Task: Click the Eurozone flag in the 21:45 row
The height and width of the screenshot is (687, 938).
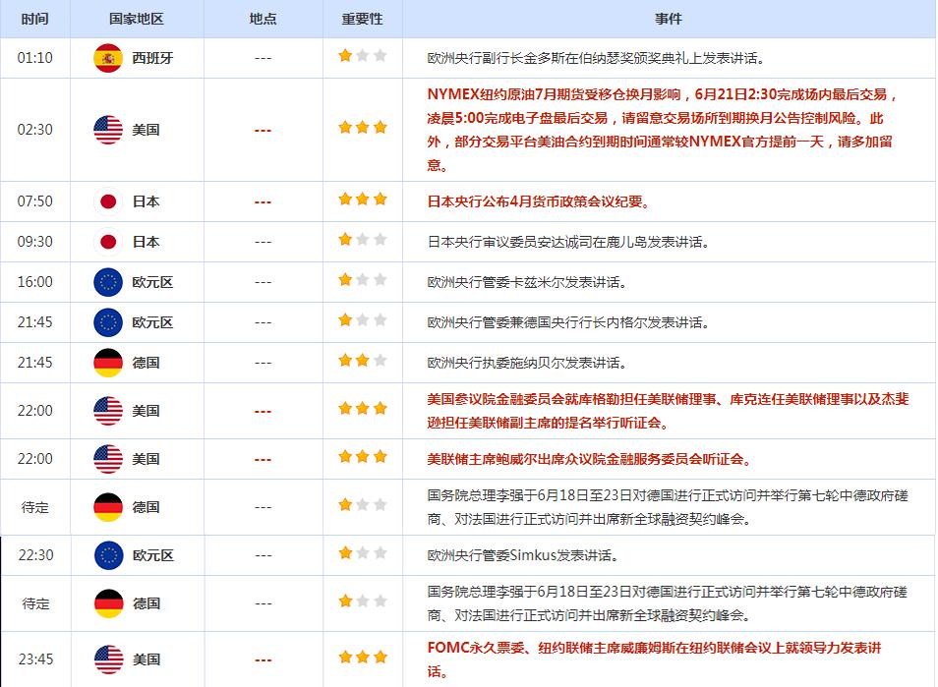Action: [108, 322]
